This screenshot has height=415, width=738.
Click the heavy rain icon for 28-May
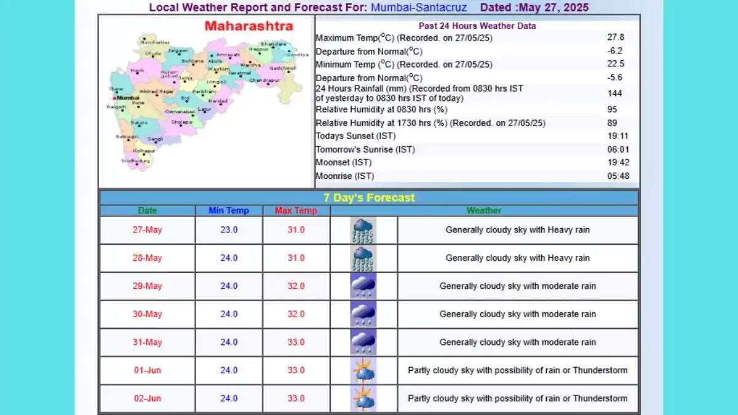(362, 258)
